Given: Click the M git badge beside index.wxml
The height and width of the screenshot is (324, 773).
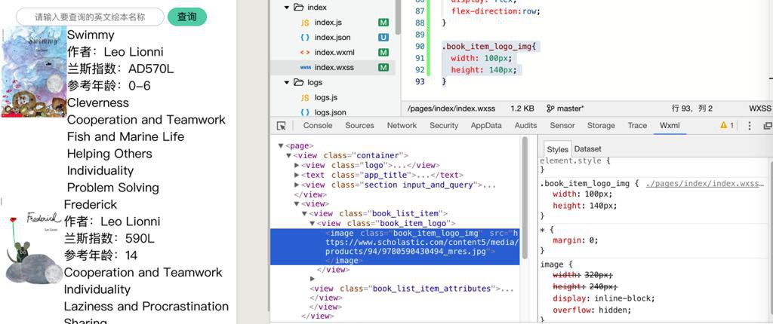Looking at the screenshot, I should tap(383, 52).
